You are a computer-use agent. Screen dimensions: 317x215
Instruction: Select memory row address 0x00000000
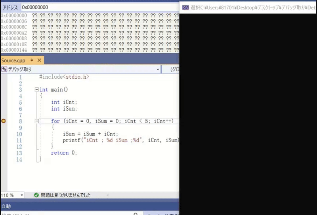coord(14,15)
